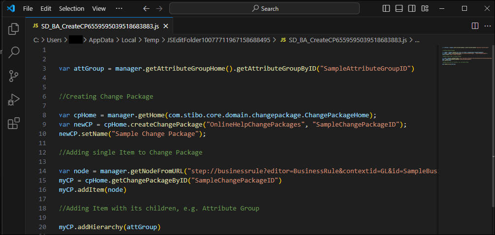Expand the hidden menus via ellipsis
This screenshot has height=235, width=495.
coord(119,8)
